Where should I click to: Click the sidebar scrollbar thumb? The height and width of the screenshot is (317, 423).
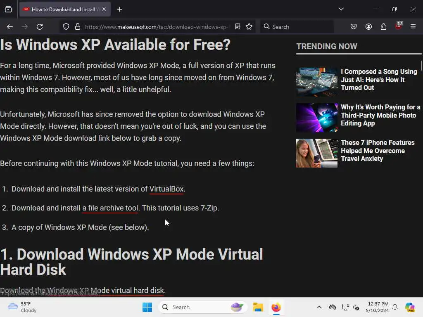point(421,66)
